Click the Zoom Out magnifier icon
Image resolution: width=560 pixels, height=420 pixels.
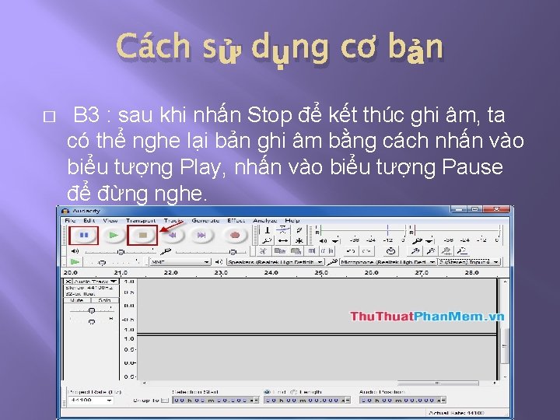click(x=431, y=251)
